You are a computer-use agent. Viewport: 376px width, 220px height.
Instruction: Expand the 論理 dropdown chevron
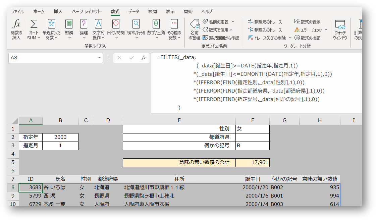coord(84,38)
